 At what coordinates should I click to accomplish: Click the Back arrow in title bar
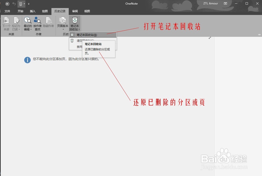(7, 4)
